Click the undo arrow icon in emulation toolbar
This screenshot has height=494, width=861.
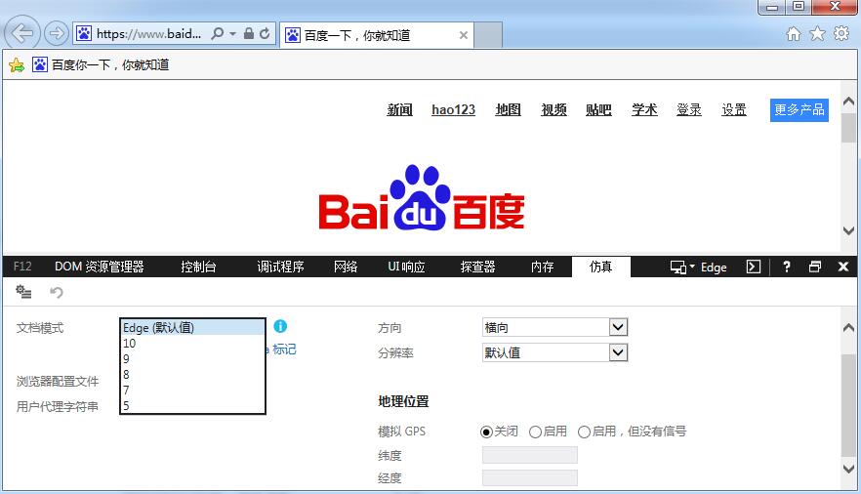(x=57, y=292)
